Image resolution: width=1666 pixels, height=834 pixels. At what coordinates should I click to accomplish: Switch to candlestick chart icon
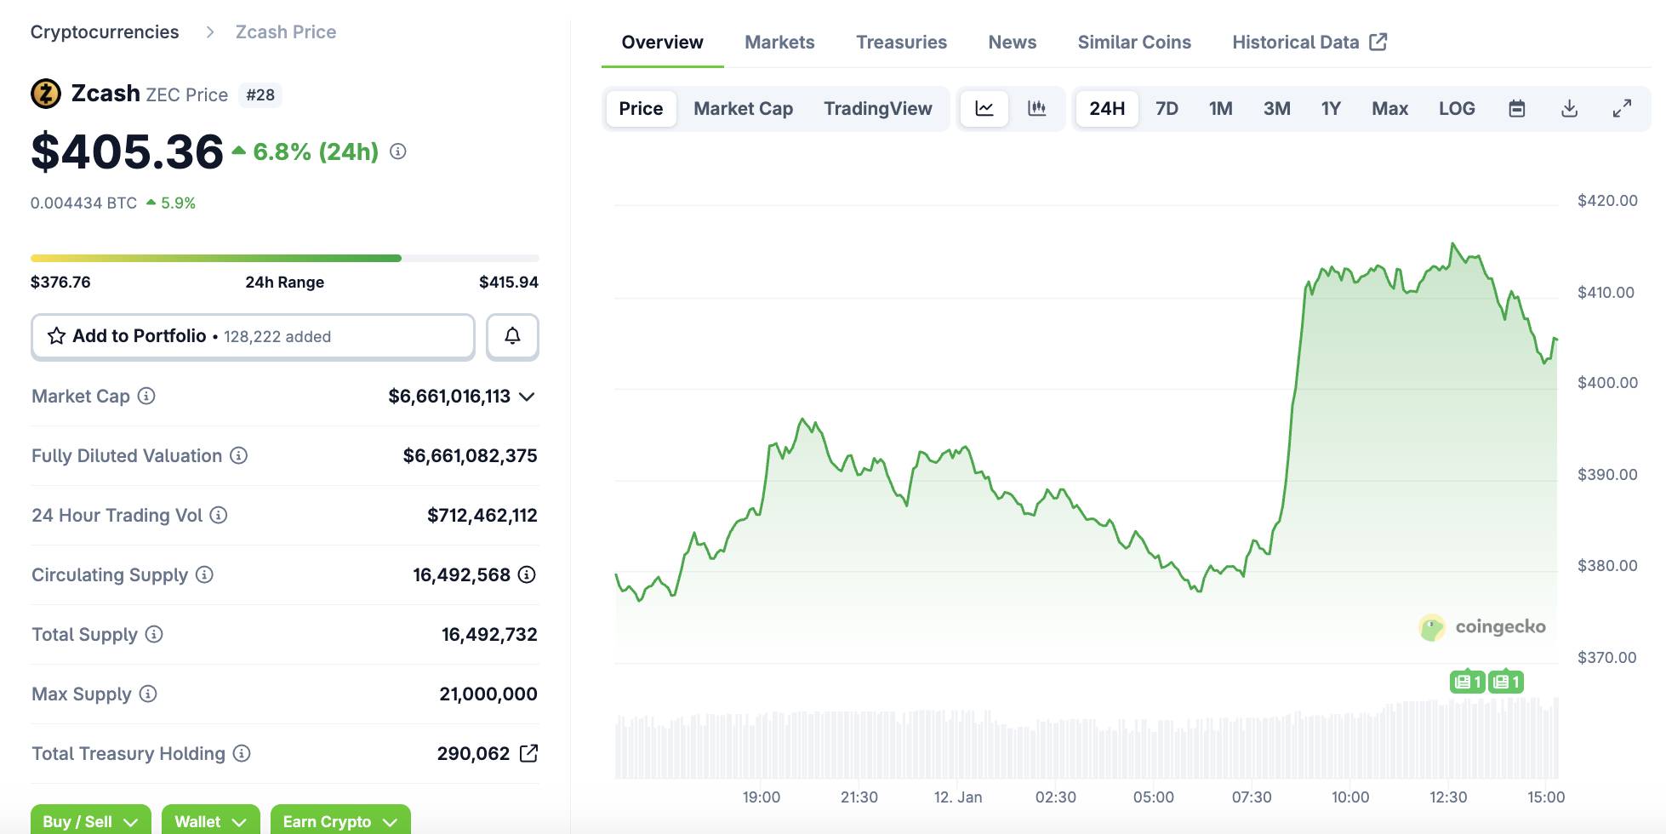1036,108
